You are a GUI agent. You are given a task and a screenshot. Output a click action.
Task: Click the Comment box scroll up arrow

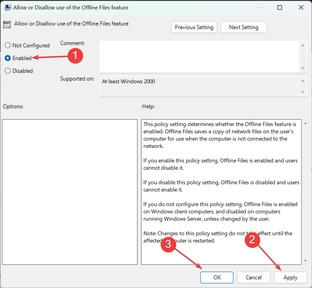303,45
